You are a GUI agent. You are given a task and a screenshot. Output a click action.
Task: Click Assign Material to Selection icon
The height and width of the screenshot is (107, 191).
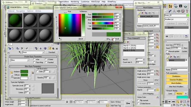18,48
